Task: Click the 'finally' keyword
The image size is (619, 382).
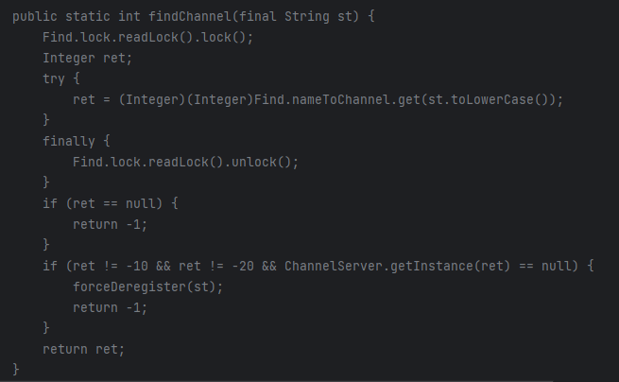Action: point(69,142)
